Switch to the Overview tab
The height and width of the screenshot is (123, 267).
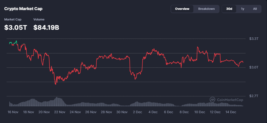(182, 9)
